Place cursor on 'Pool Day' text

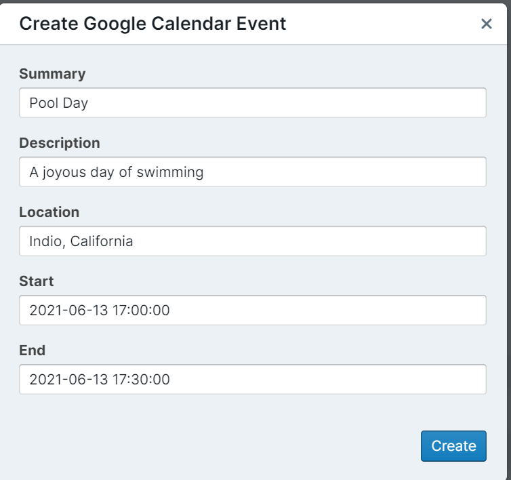point(59,104)
